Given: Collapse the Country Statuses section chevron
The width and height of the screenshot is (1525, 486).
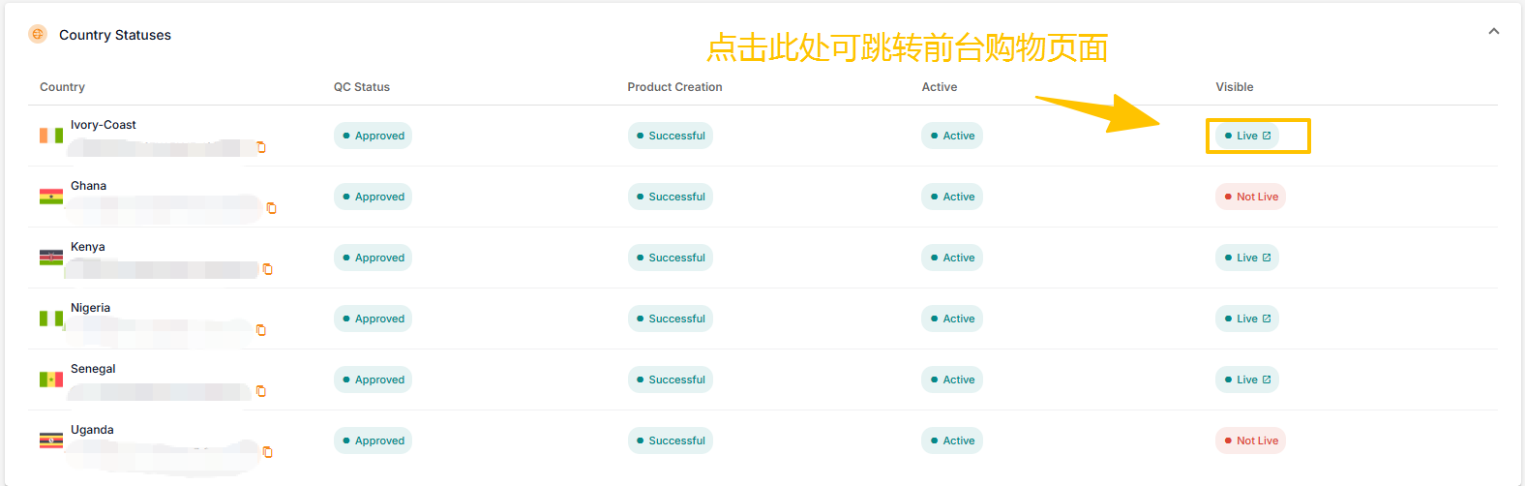Looking at the screenshot, I should [1494, 31].
